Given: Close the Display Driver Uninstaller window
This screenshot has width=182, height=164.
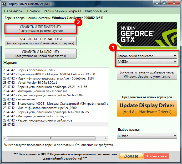Looking at the screenshot, I should [x=174, y=3].
